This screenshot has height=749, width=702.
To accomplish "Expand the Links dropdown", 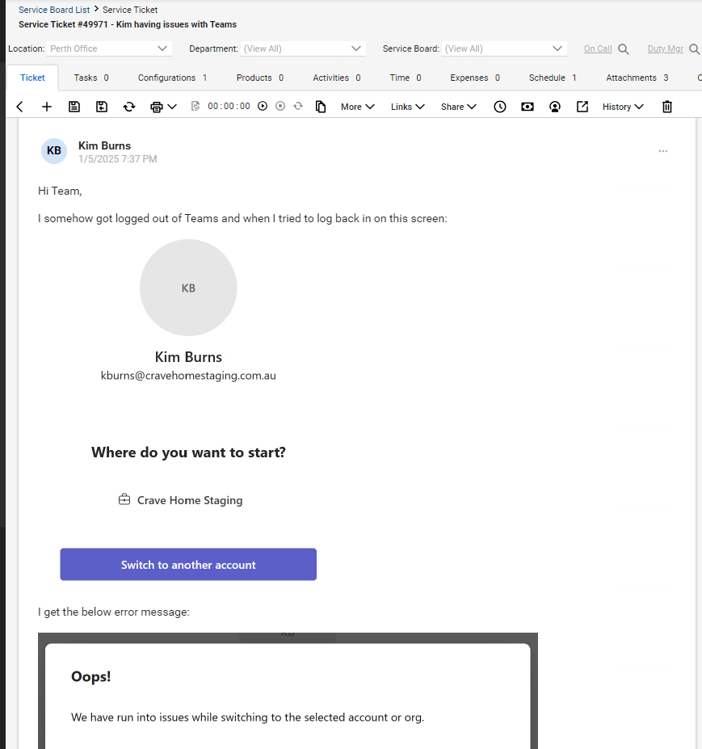I will tap(407, 107).
